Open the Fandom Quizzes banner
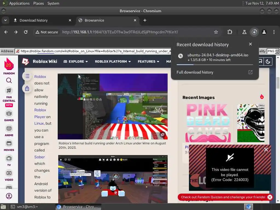280x210 pixels. (223, 197)
